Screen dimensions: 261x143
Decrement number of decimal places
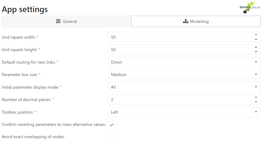coord(256,102)
